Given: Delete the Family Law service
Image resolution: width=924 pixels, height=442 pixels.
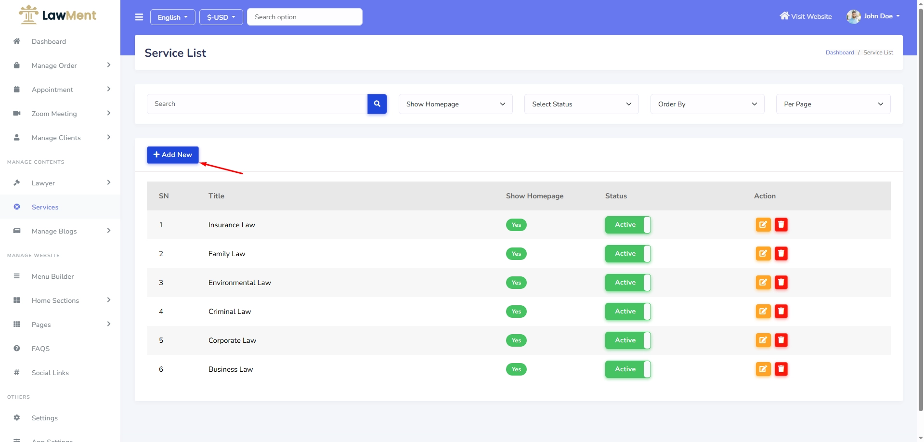Looking at the screenshot, I should 781,254.
